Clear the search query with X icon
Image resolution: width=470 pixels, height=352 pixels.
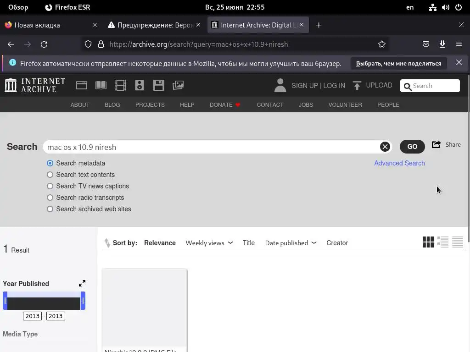coord(385,147)
